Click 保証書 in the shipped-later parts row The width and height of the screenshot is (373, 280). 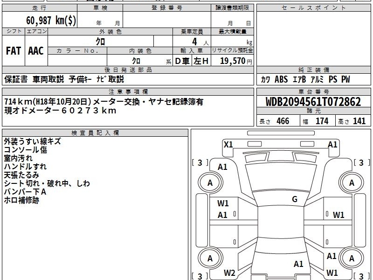[16, 79]
